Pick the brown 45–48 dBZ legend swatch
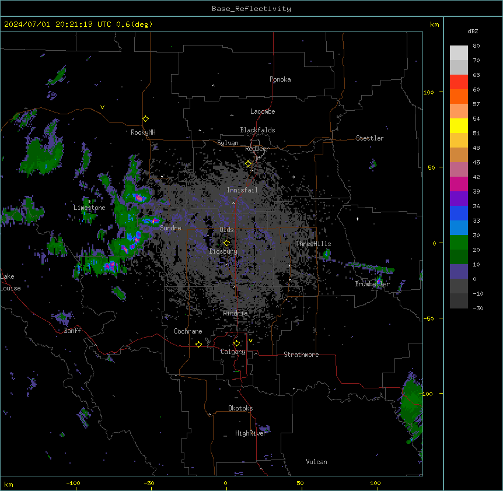 [459, 155]
